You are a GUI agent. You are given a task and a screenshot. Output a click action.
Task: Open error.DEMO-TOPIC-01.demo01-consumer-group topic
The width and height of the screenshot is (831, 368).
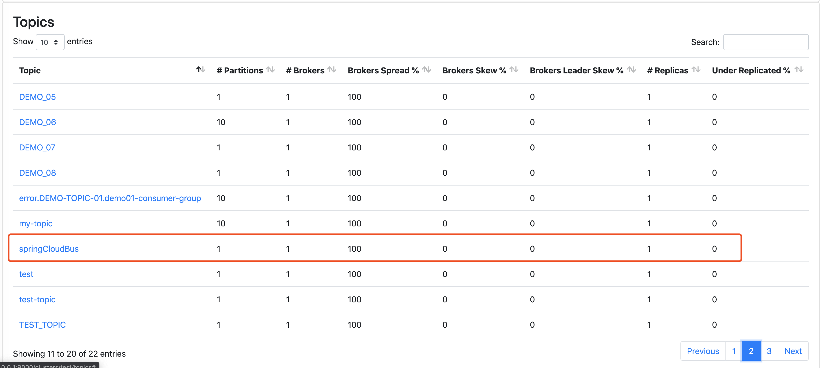[110, 198]
